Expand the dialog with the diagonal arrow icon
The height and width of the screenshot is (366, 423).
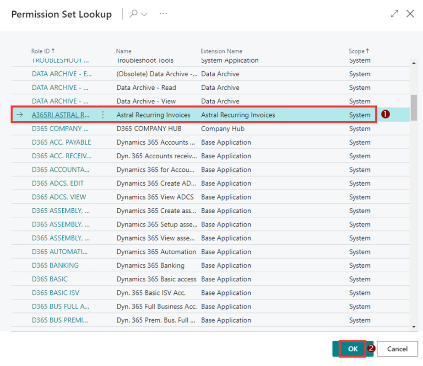point(395,14)
